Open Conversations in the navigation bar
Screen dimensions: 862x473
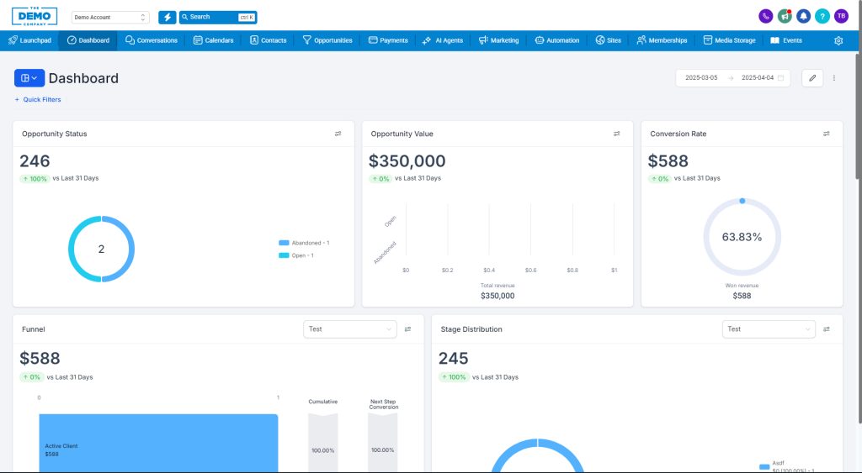(152, 40)
